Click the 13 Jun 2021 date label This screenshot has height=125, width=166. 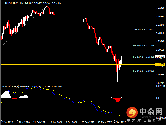click(x=56, y=122)
